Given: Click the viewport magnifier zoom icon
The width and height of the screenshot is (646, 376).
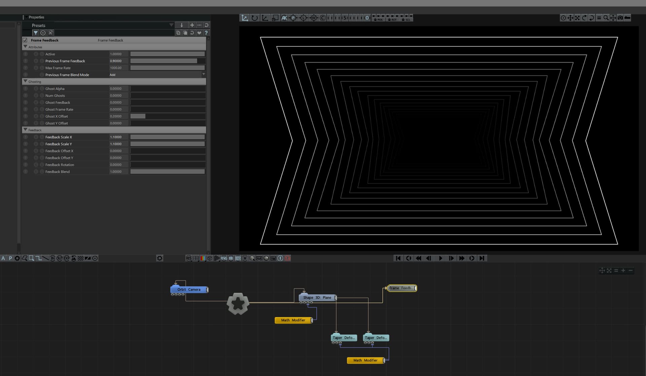Looking at the screenshot, I should pyautogui.click(x=606, y=18).
